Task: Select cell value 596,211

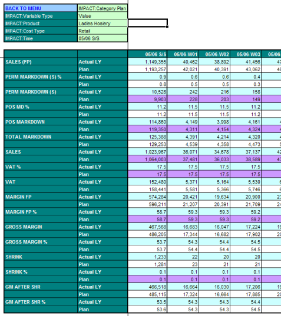Action: click(x=147, y=204)
